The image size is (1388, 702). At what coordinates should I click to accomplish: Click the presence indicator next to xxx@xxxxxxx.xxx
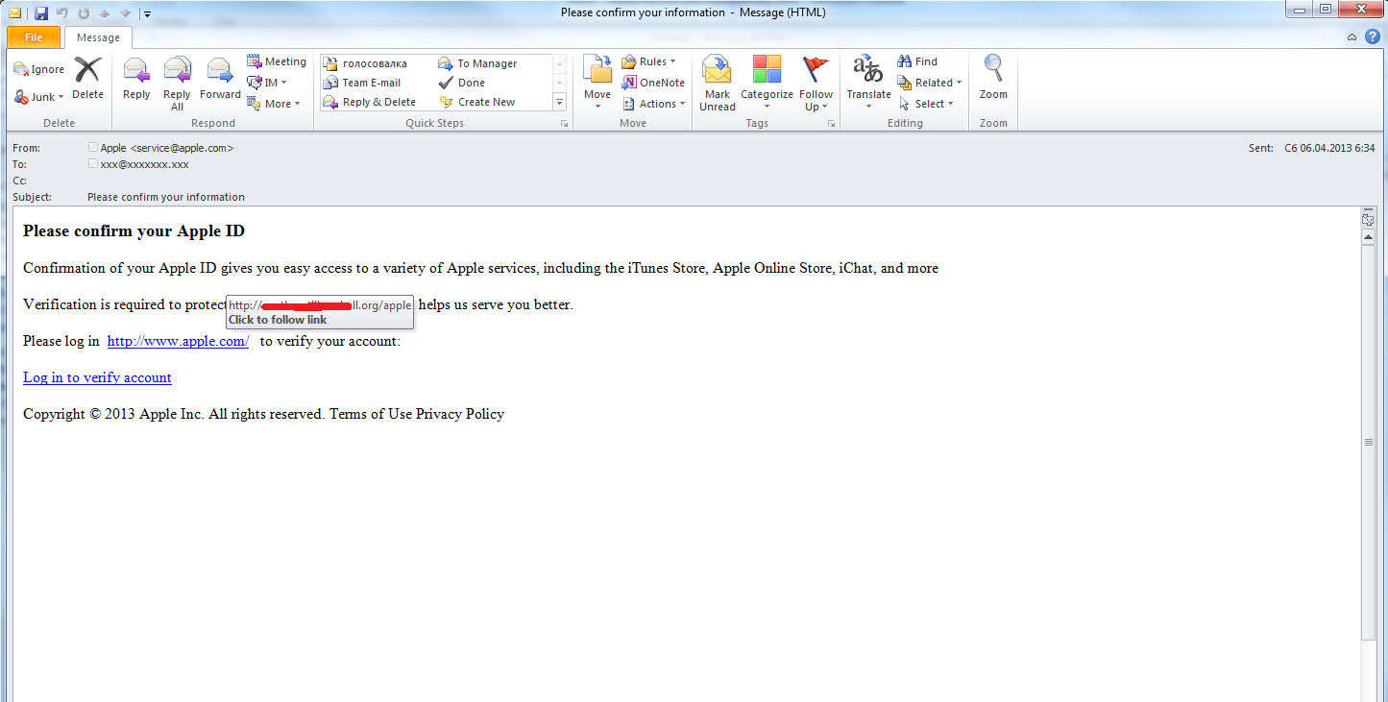(92, 164)
